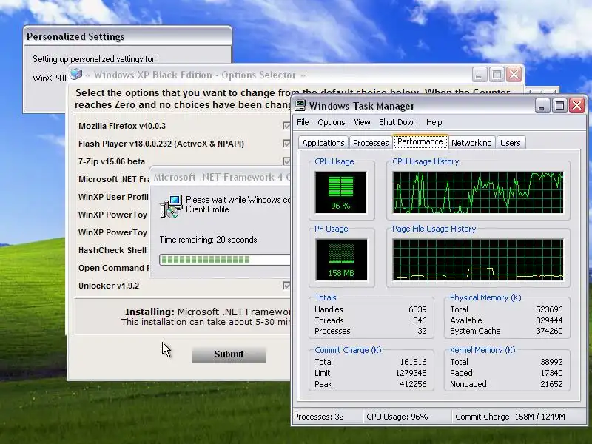The width and height of the screenshot is (592, 444).
Task: Open the View menu in Task Manager
Action: [362, 122]
